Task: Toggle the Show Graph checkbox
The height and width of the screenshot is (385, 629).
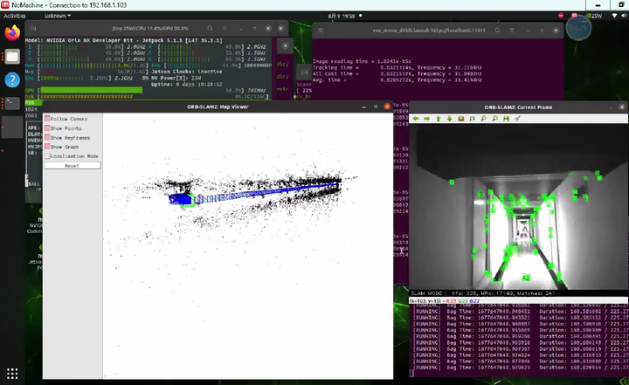Action: (x=47, y=147)
